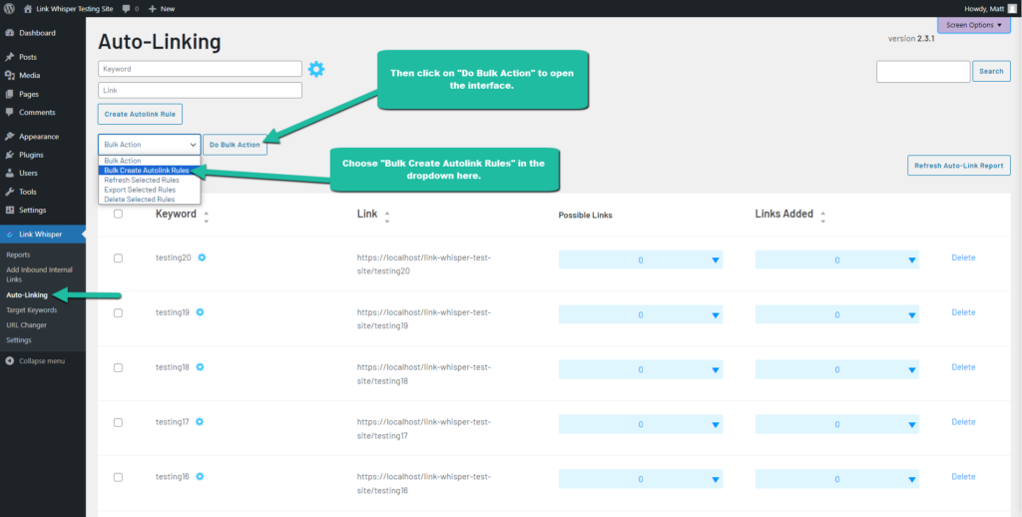The height and width of the screenshot is (517, 1022).
Task: Click the Search button
Action: [x=991, y=71]
